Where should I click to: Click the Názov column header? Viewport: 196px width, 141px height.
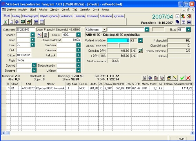51,84
